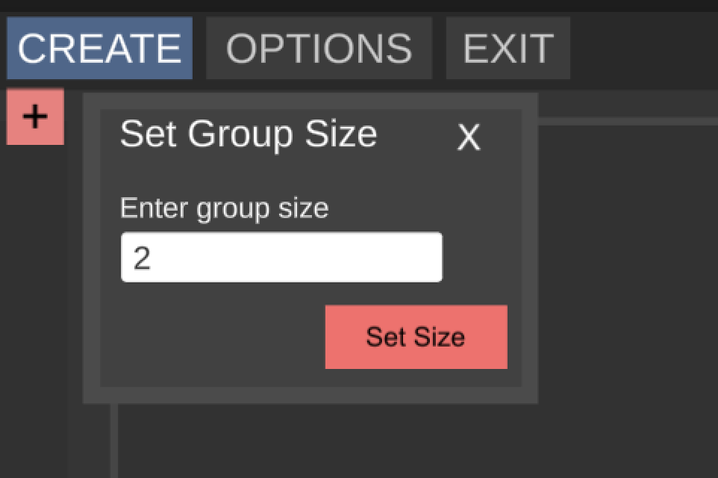Viewport: 718px width, 478px height.
Task: Click the group size input field
Action: [x=281, y=256]
